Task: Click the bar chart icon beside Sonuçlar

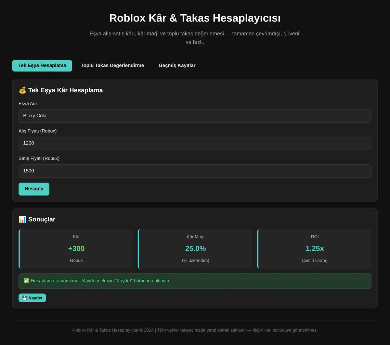Action: (22, 219)
